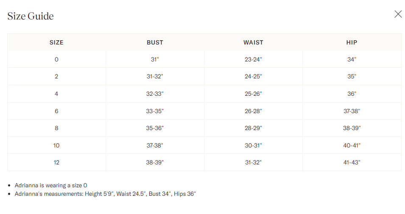The image size is (405, 214).
Task: Select the size 10 row label
Action: [x=56, y=145]
